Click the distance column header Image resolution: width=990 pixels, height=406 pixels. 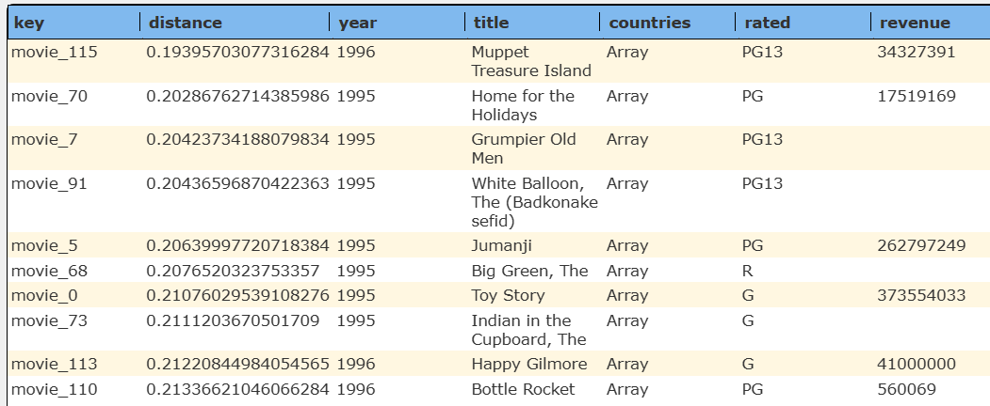[186, 23]
